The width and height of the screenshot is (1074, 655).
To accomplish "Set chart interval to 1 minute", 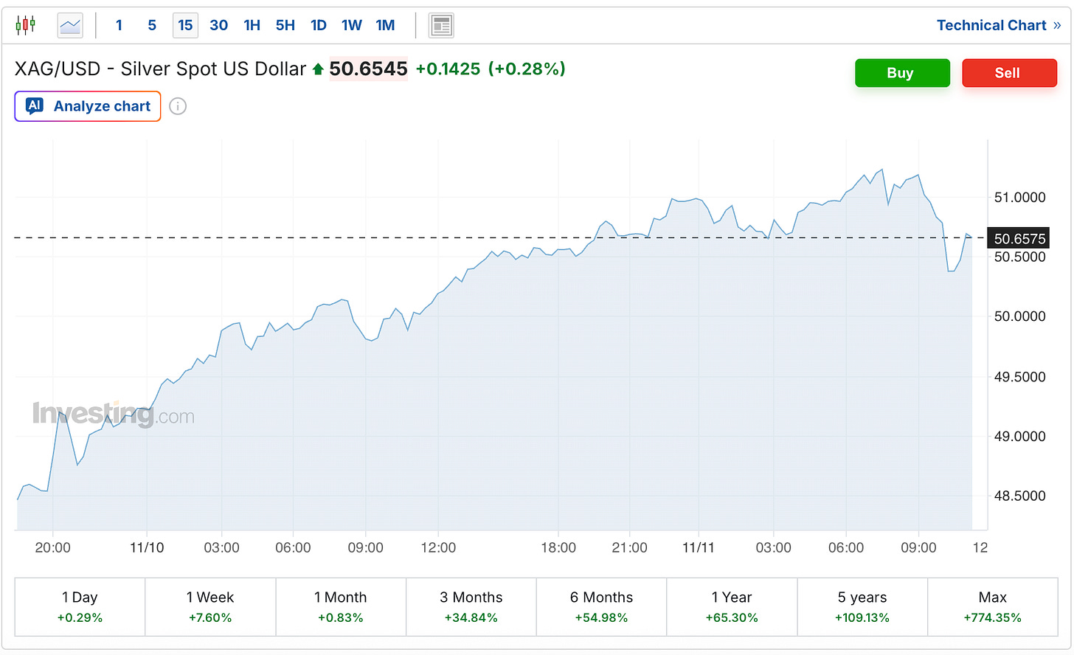I will 119,25.
